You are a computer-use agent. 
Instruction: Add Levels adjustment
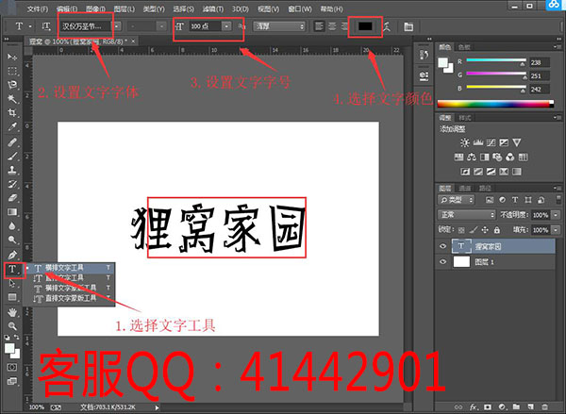pos(478,142)
